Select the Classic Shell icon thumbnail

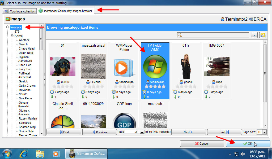[x=63, y=122]
